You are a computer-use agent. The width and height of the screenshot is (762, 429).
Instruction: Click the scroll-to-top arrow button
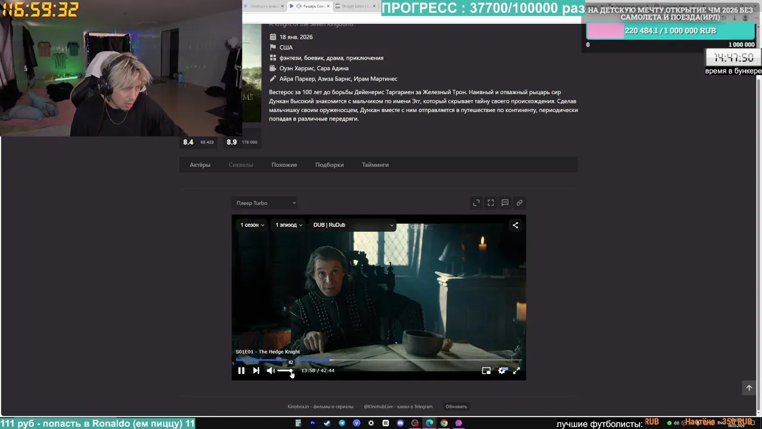pyautogui.click(x=749, y=388)
